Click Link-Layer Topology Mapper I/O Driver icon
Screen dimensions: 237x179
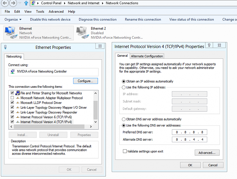[18, 107]
